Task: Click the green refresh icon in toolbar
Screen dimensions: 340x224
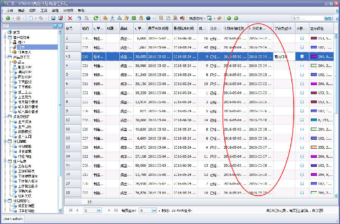Action: [x=96, y=18]
